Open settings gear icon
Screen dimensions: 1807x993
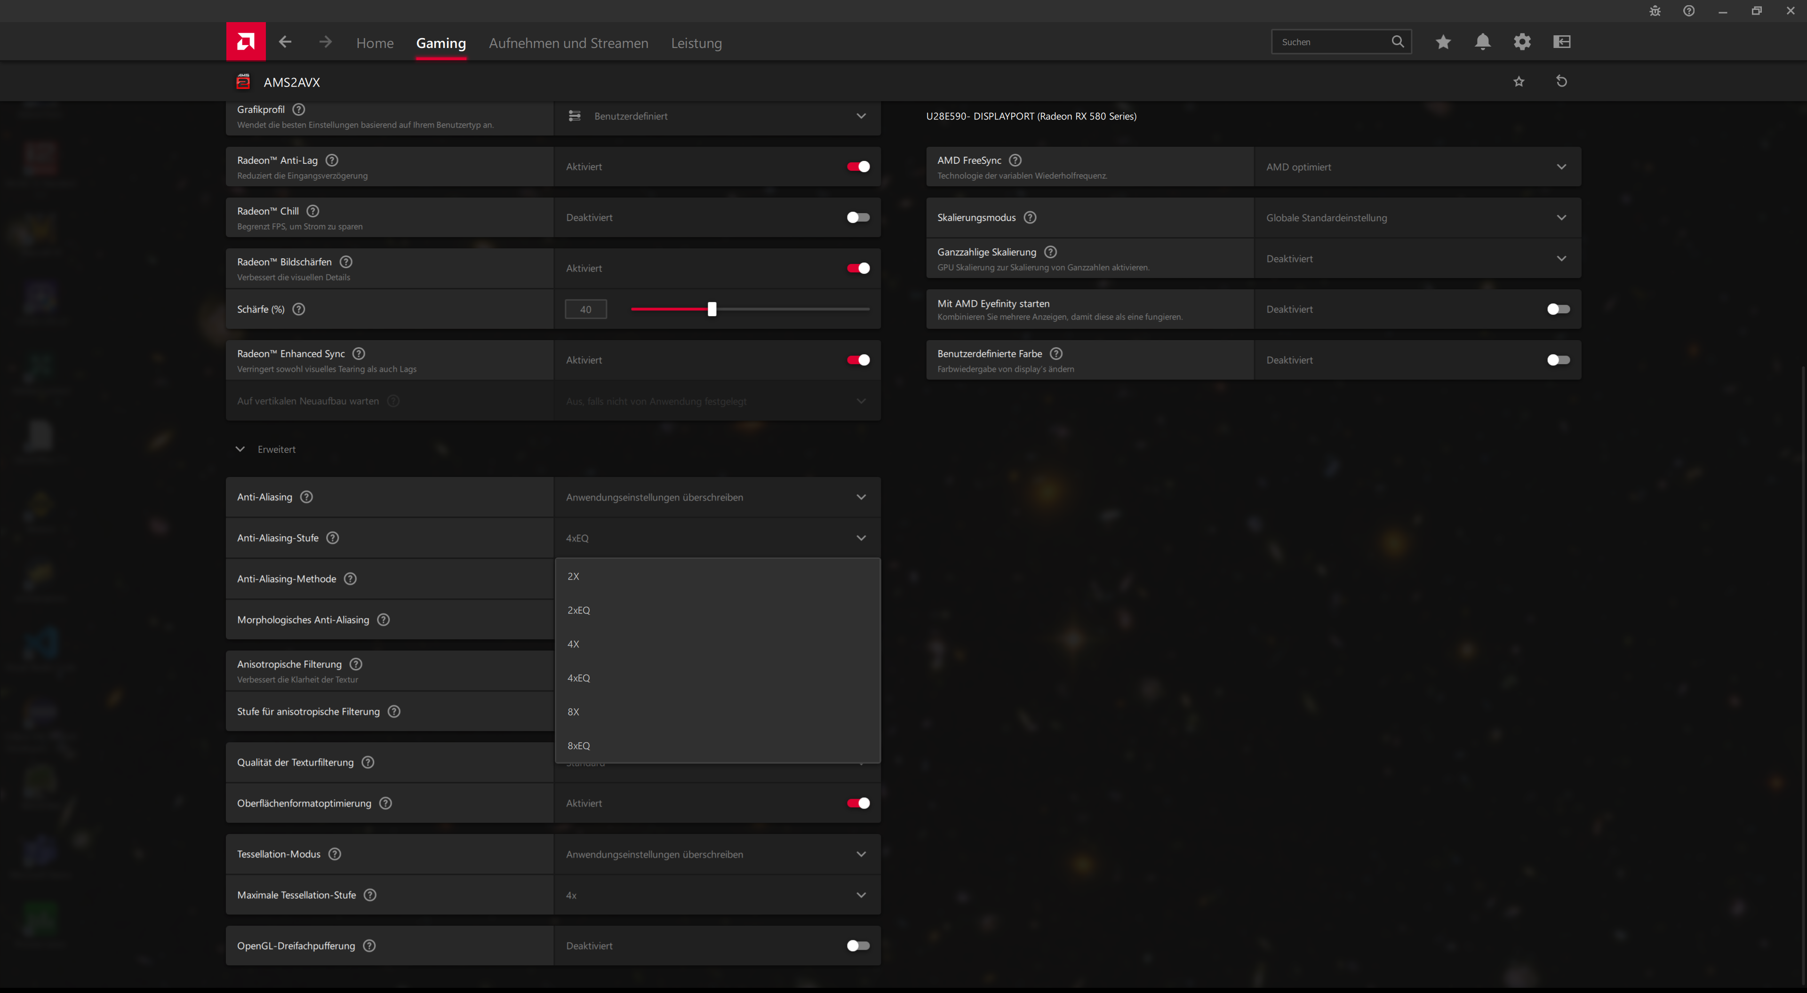[x=1522, y=42]
